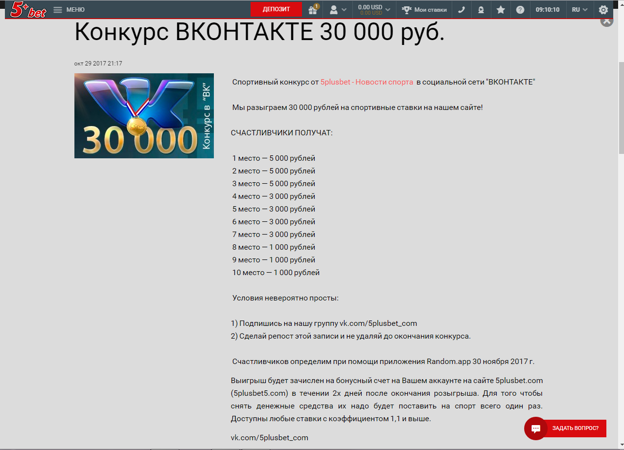Click the ЗАДАТЬ ВОПРОС? chat button
This screenshot has width=624, height=450.
pyautogui.click(x=565, y=429)
